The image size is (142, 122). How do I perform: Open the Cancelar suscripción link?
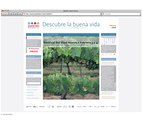(33, 87)
